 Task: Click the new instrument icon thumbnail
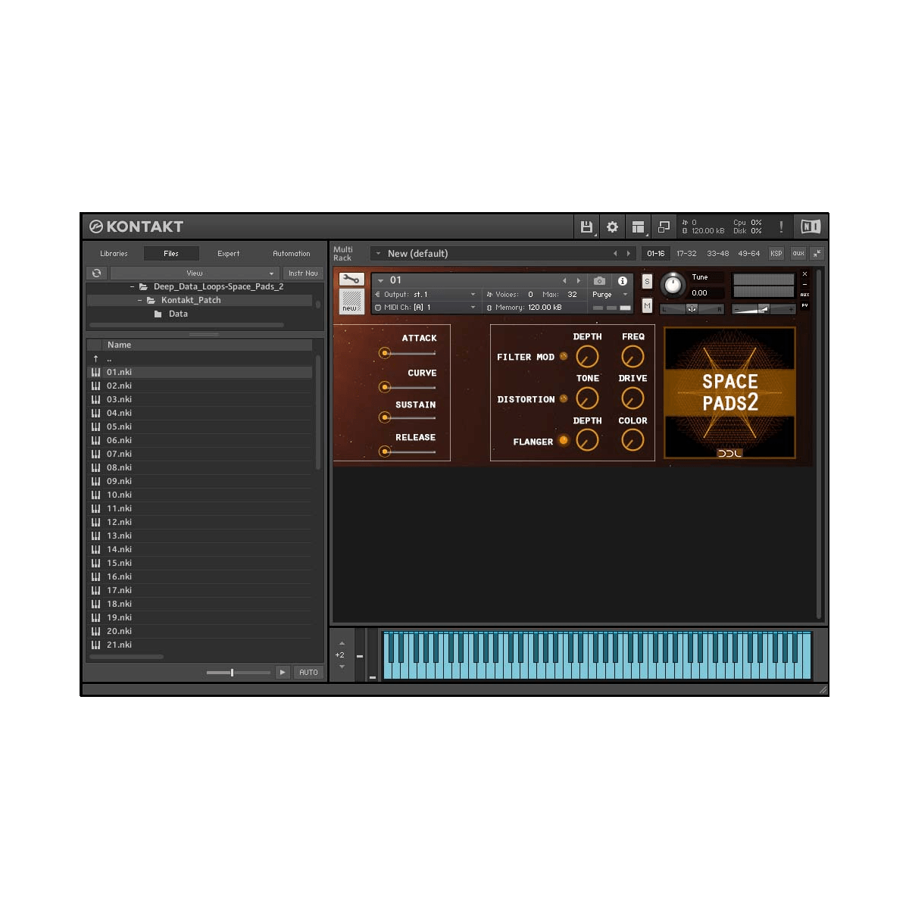(351, 301)
